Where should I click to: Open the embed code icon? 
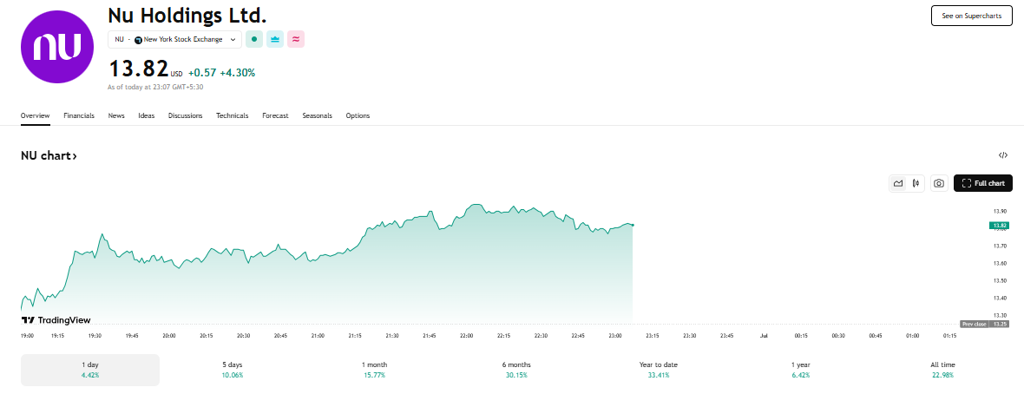coord(1003,155)
